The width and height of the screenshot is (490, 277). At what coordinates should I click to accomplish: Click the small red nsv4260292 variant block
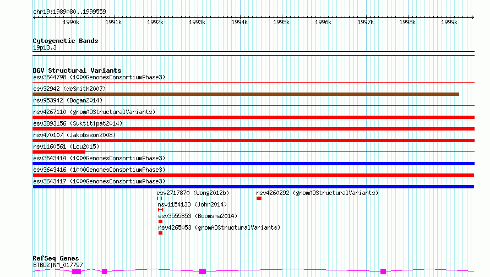point(259,198)
